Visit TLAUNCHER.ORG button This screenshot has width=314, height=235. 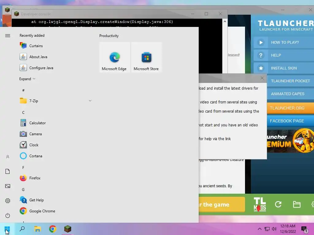pos(290,108)
